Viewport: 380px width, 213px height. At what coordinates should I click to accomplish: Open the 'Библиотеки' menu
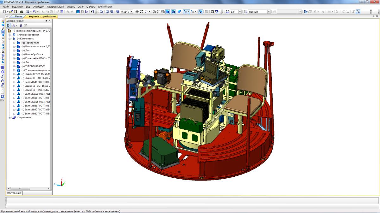[x=105, y=7]
